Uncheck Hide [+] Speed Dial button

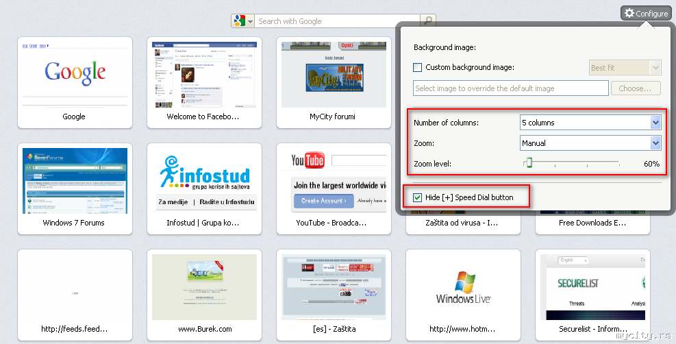coord(417,197)
